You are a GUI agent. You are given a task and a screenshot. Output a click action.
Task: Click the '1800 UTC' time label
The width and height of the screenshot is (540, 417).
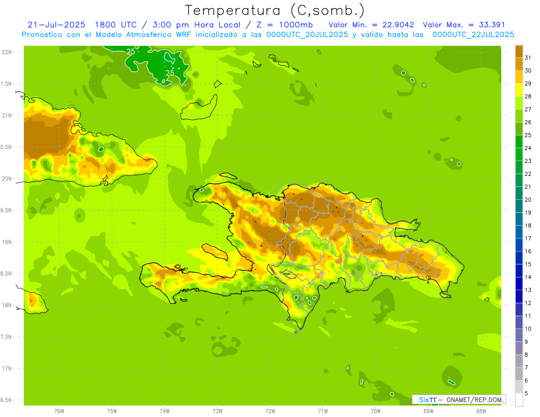(x=117, y=25)
